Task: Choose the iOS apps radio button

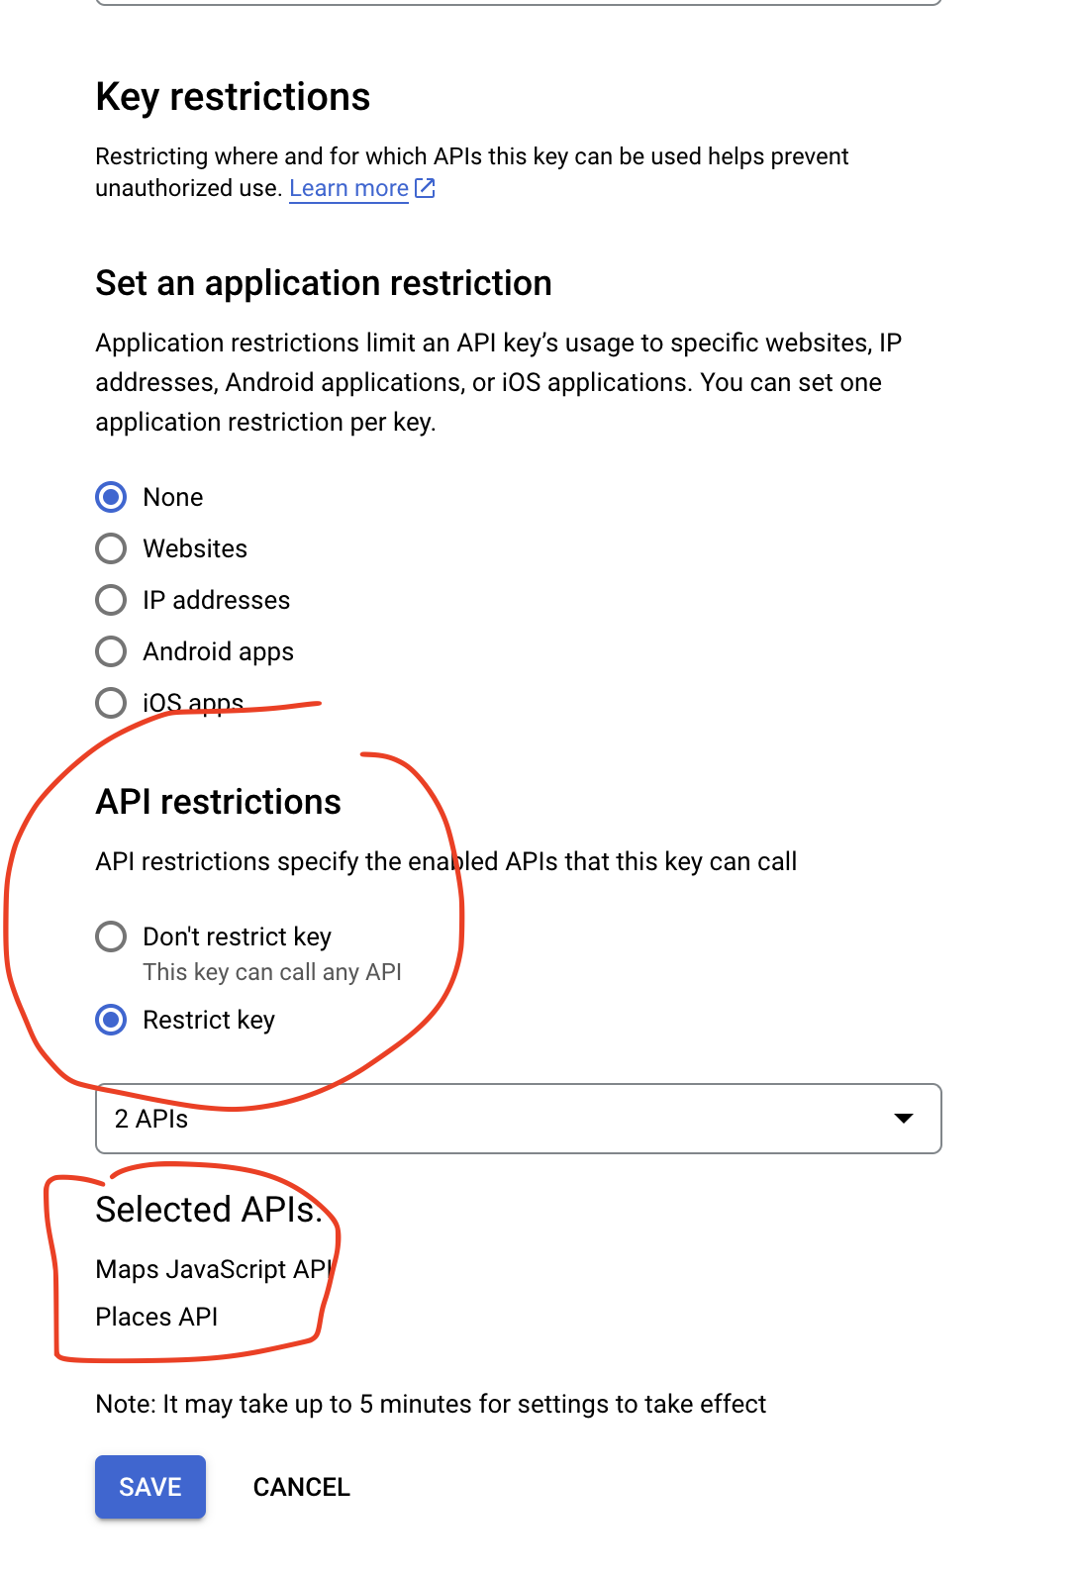Action: tap(111, 703)
